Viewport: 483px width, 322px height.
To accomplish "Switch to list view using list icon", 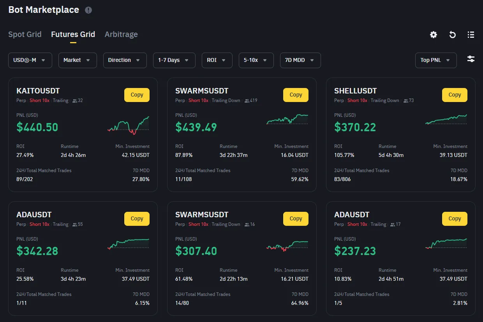I will [471, 35].
